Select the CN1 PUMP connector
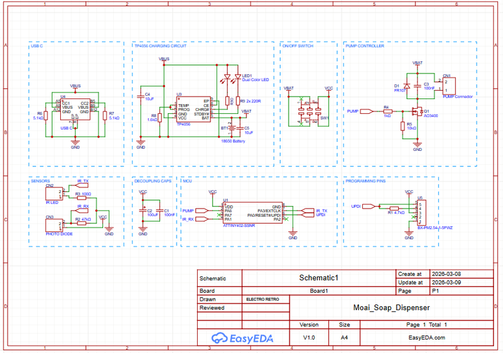 (x=448, y=86)
